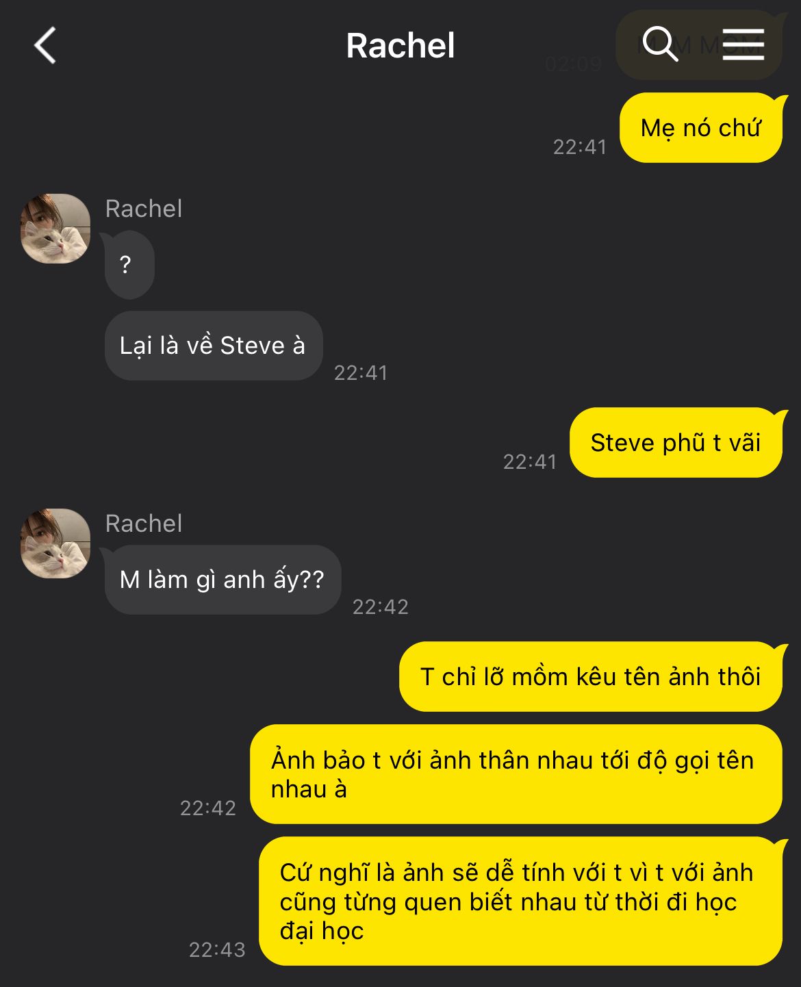Tap Rachel's name above the '?' bubble

point(144,209)
